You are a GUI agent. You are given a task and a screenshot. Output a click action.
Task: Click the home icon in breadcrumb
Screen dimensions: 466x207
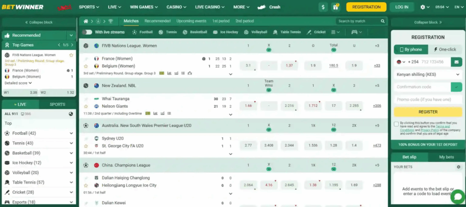pos(86,21)
